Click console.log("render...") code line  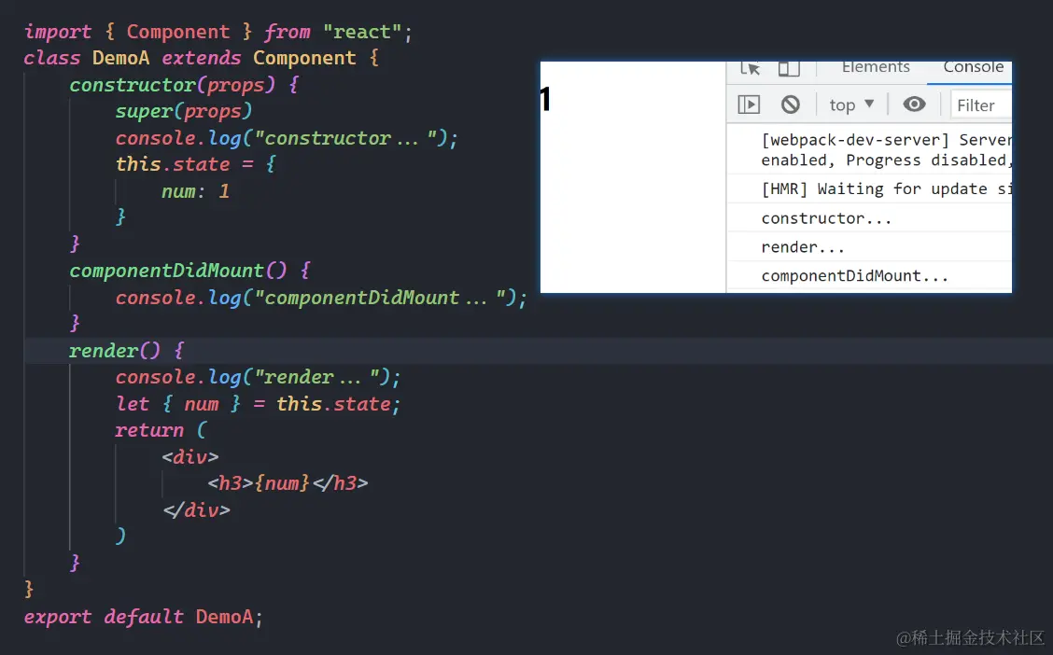click(258, 377)
